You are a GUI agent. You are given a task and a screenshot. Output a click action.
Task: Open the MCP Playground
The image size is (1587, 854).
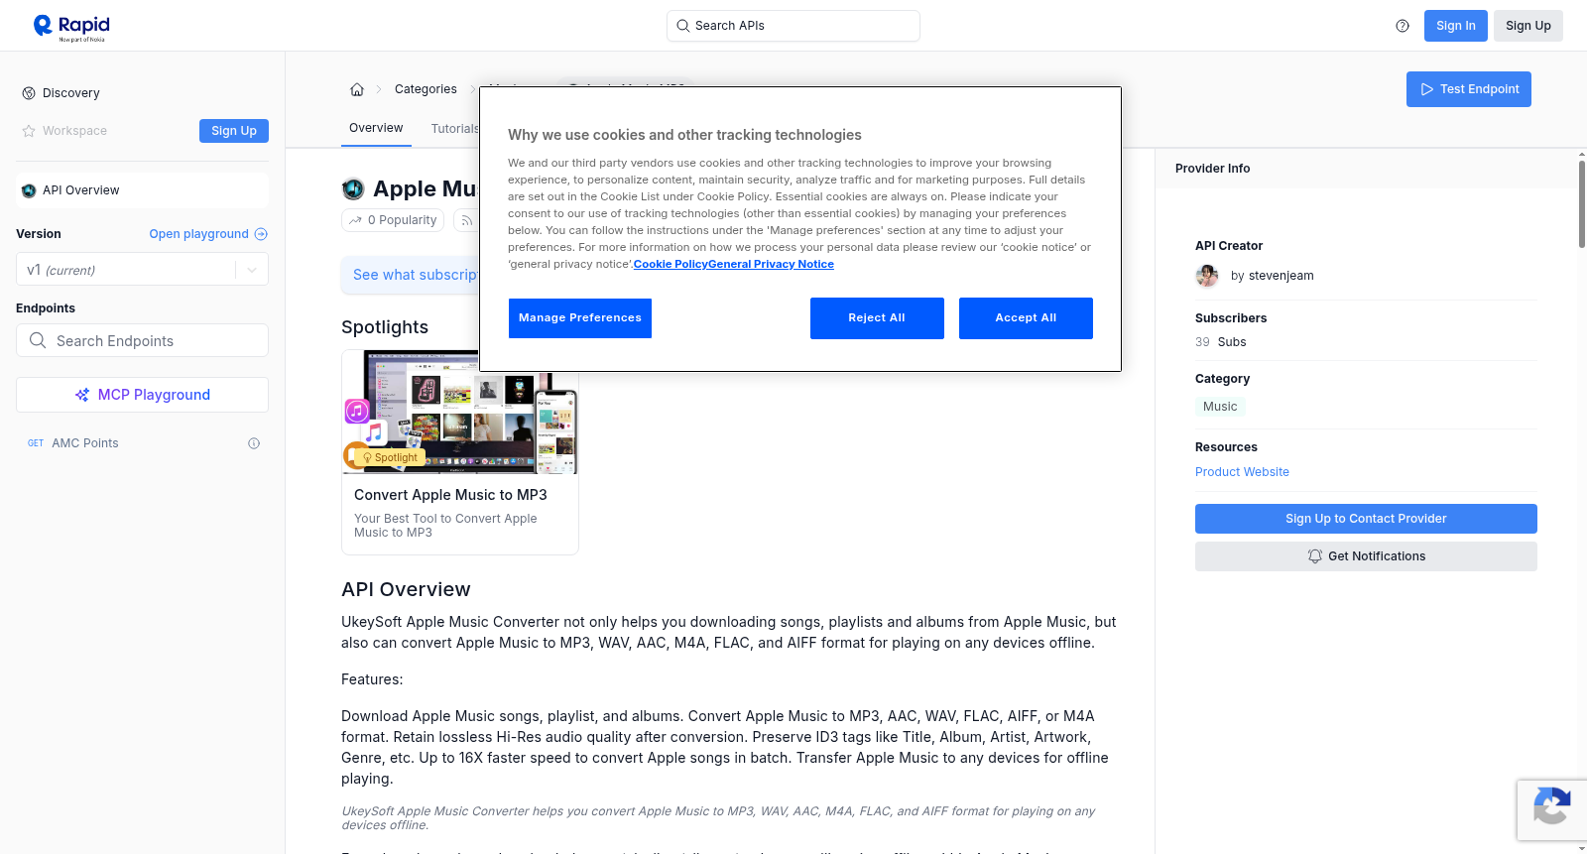point(142,395)
